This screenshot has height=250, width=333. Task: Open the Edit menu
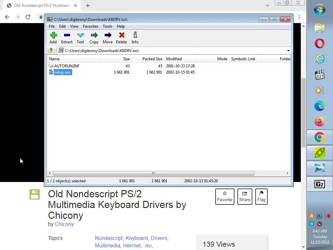coord(62,26)
